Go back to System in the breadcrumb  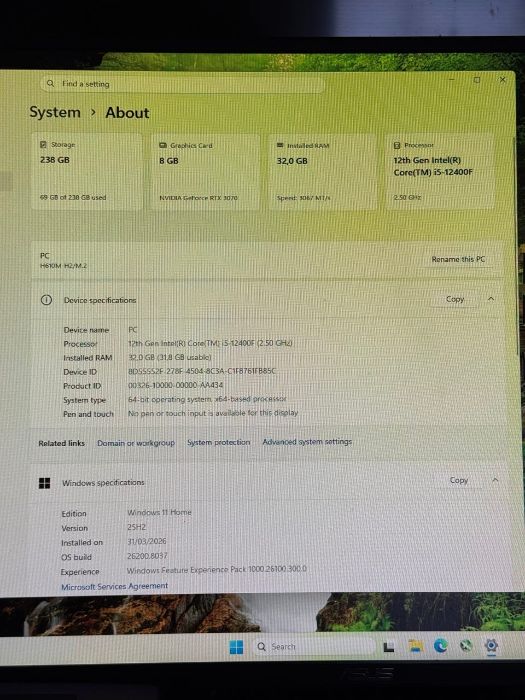[x=55, y=112]
